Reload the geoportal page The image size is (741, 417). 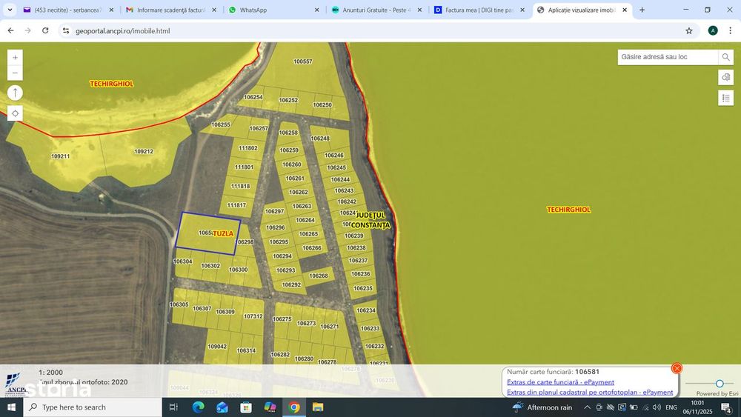[45, 30]
